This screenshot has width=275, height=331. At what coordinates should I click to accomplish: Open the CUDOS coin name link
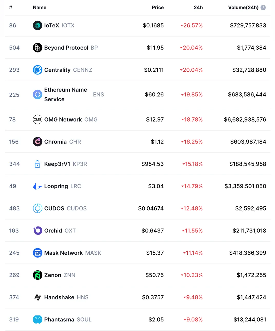pos(65,208)
